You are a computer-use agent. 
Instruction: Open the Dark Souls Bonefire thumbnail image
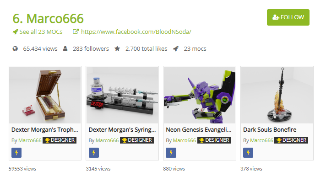277,95
